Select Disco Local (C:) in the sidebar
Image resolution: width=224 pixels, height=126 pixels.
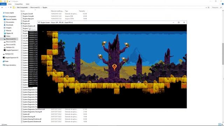pyautogui.click(x=11, y=39)
